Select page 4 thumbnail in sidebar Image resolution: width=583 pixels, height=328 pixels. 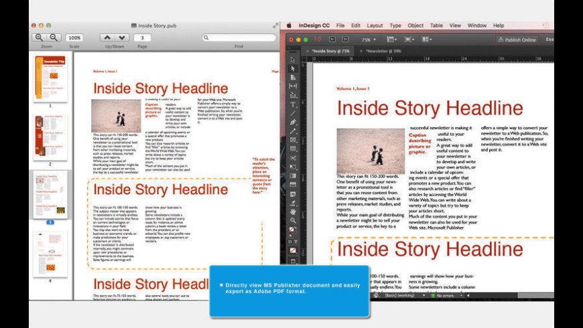coord(50,254)
